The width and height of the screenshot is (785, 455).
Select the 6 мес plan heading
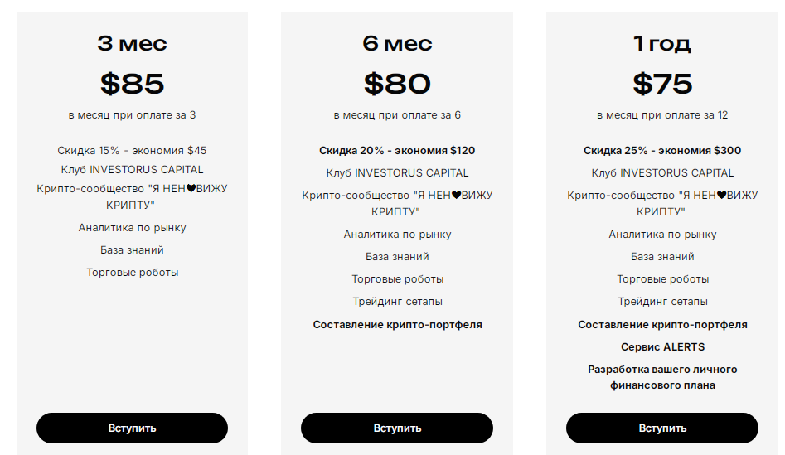coord(397,44)
